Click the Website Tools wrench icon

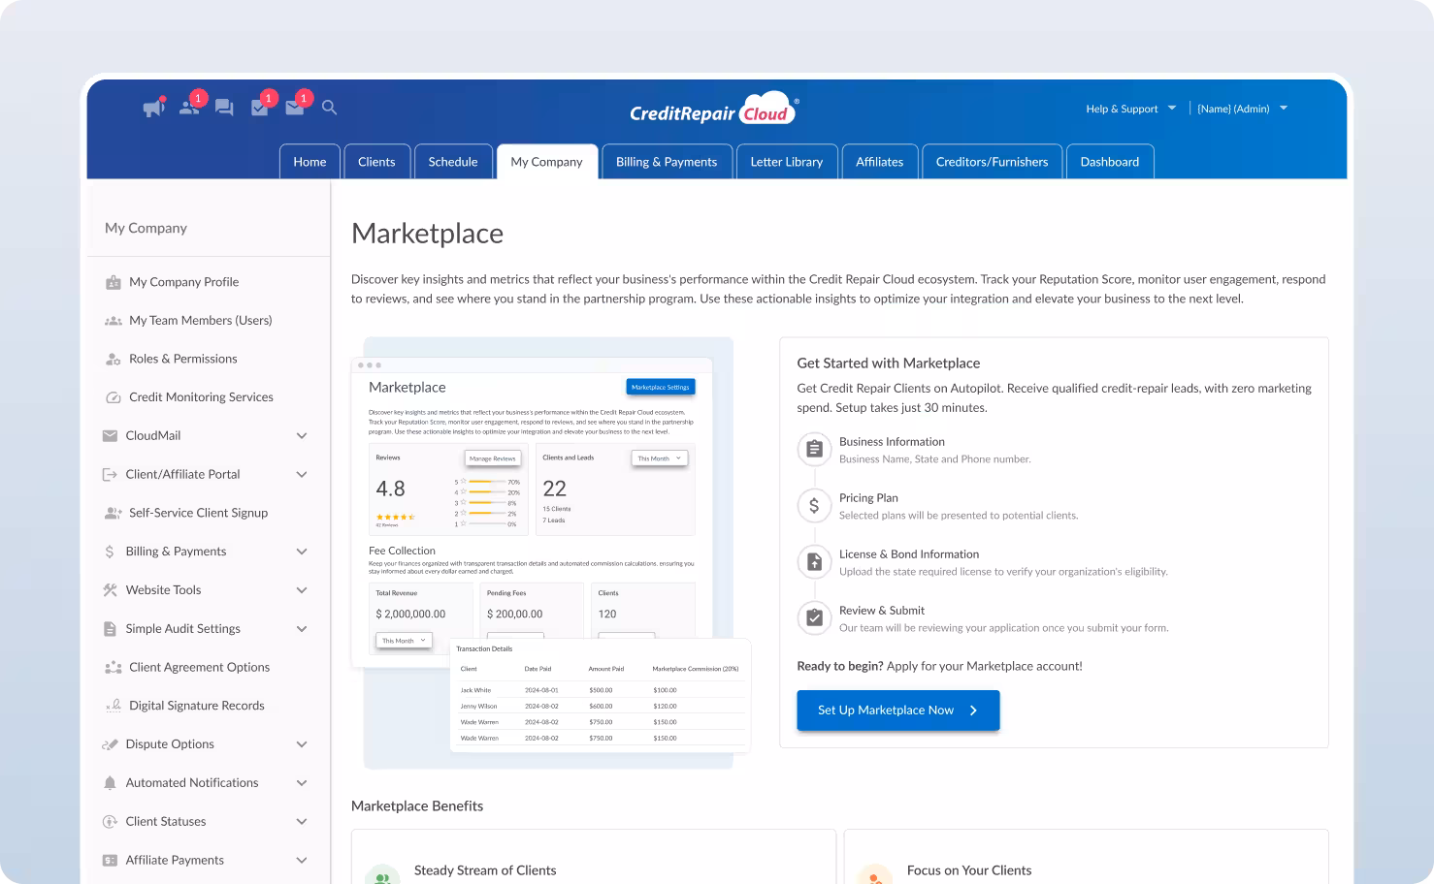pyautogui.click(x=110, y=590)
